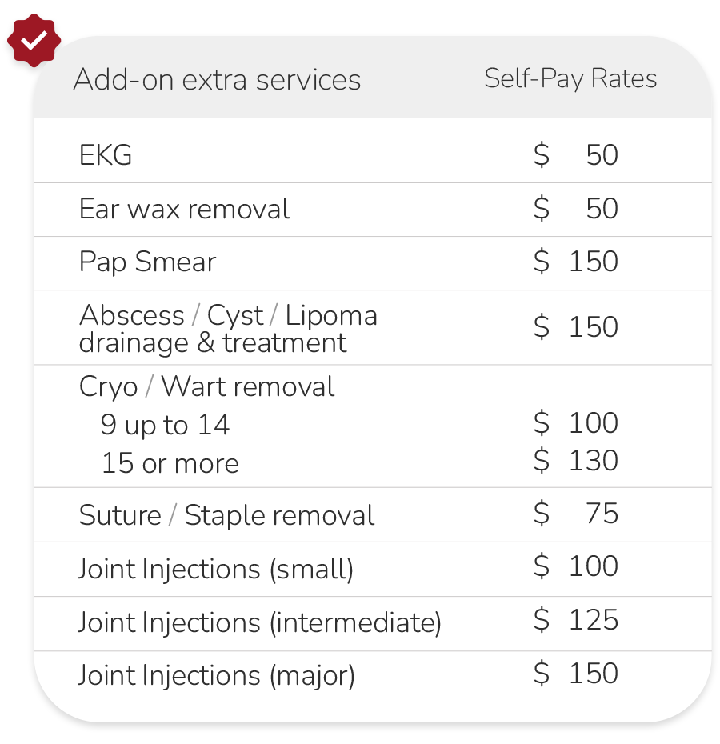Click the red checkmark badge icon
720x744 pixels.
coord(34,40)
